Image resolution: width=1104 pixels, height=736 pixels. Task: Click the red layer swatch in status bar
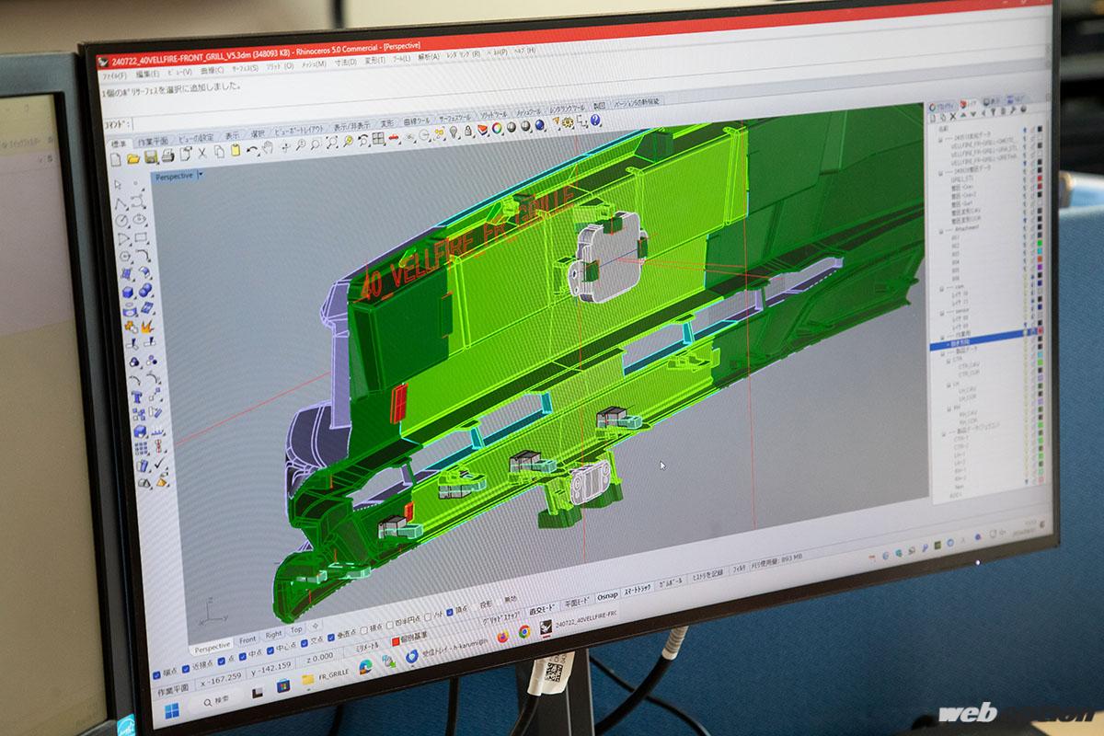pos(397,640)
